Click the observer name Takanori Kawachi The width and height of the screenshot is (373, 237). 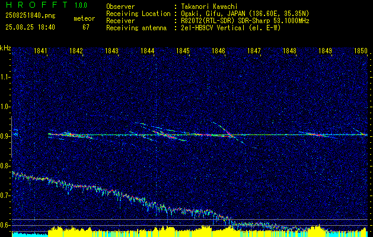pyautogui.click(x=208, y=7)
